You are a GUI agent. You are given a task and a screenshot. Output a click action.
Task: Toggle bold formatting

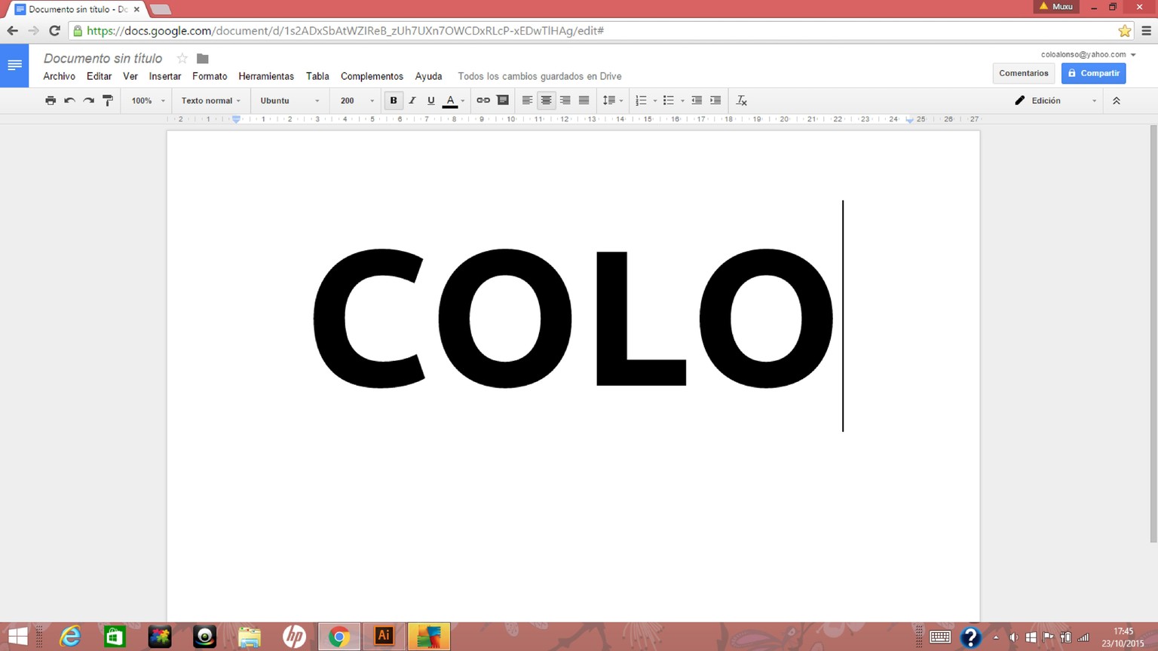tap(394, 100)
